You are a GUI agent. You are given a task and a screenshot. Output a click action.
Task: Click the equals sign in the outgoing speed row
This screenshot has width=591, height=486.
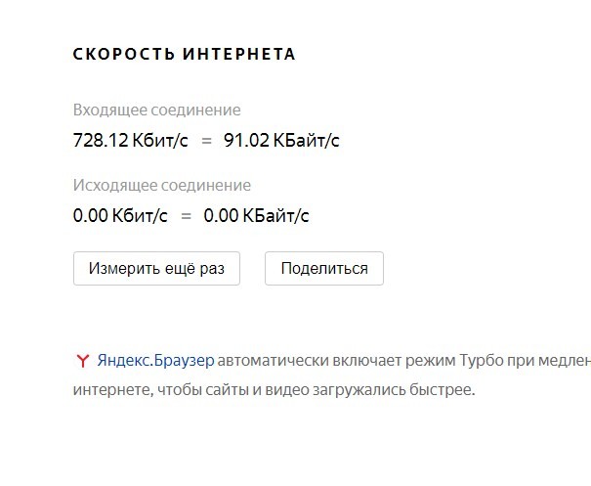187,216
